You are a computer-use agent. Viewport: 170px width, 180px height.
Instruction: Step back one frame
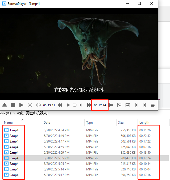[x=68, y=105]
